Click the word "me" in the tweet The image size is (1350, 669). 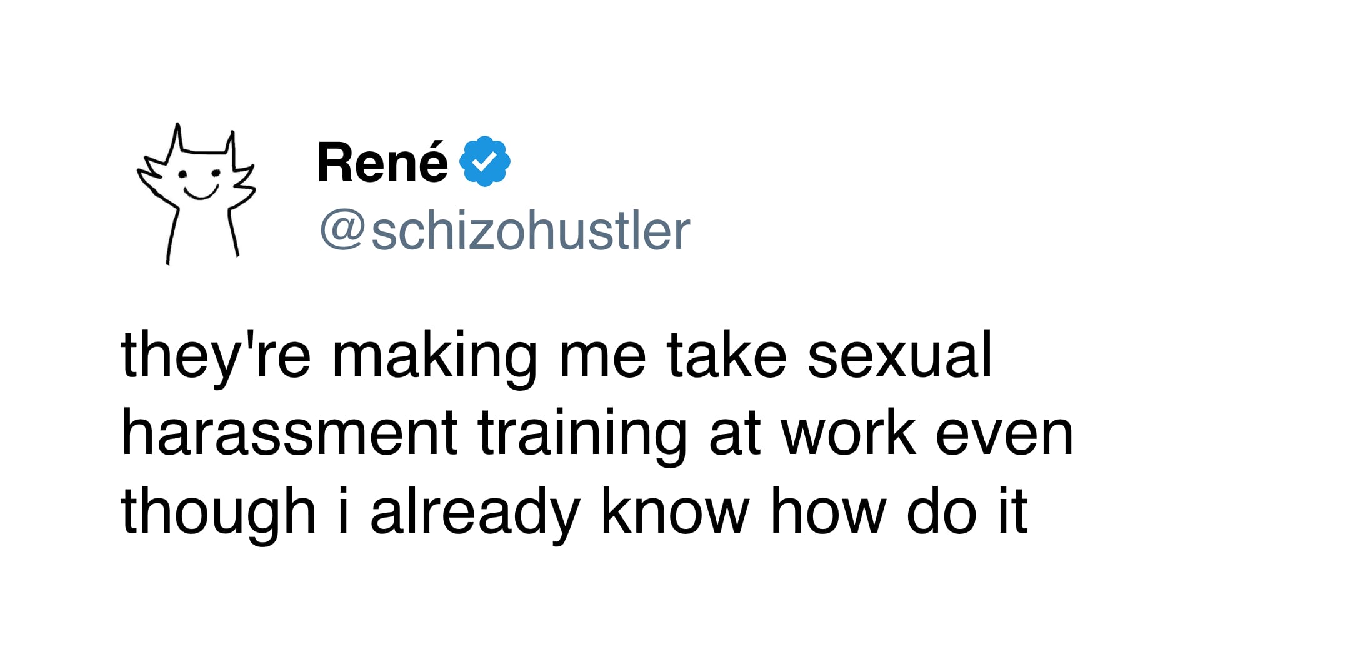[602, 356]
